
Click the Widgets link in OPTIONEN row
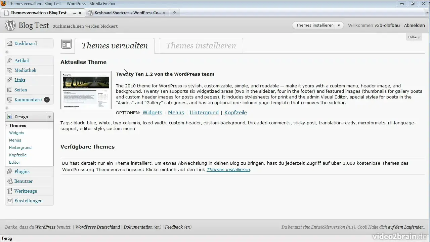[x=152, y=113]
